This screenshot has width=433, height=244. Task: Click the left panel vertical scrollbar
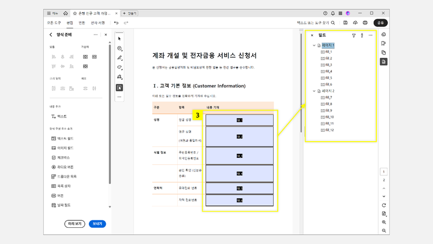point(110,113)
